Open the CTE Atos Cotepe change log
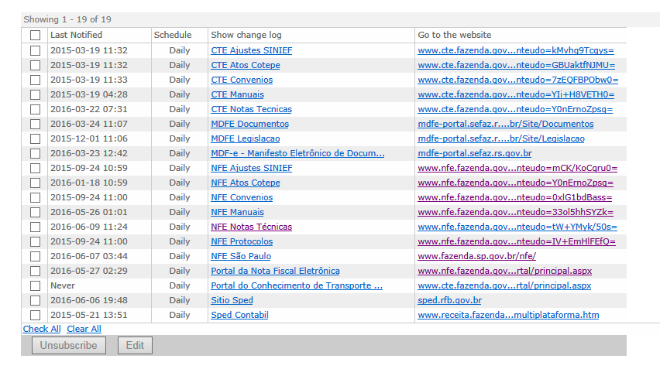The image size is (660, 369). [246, 65]
